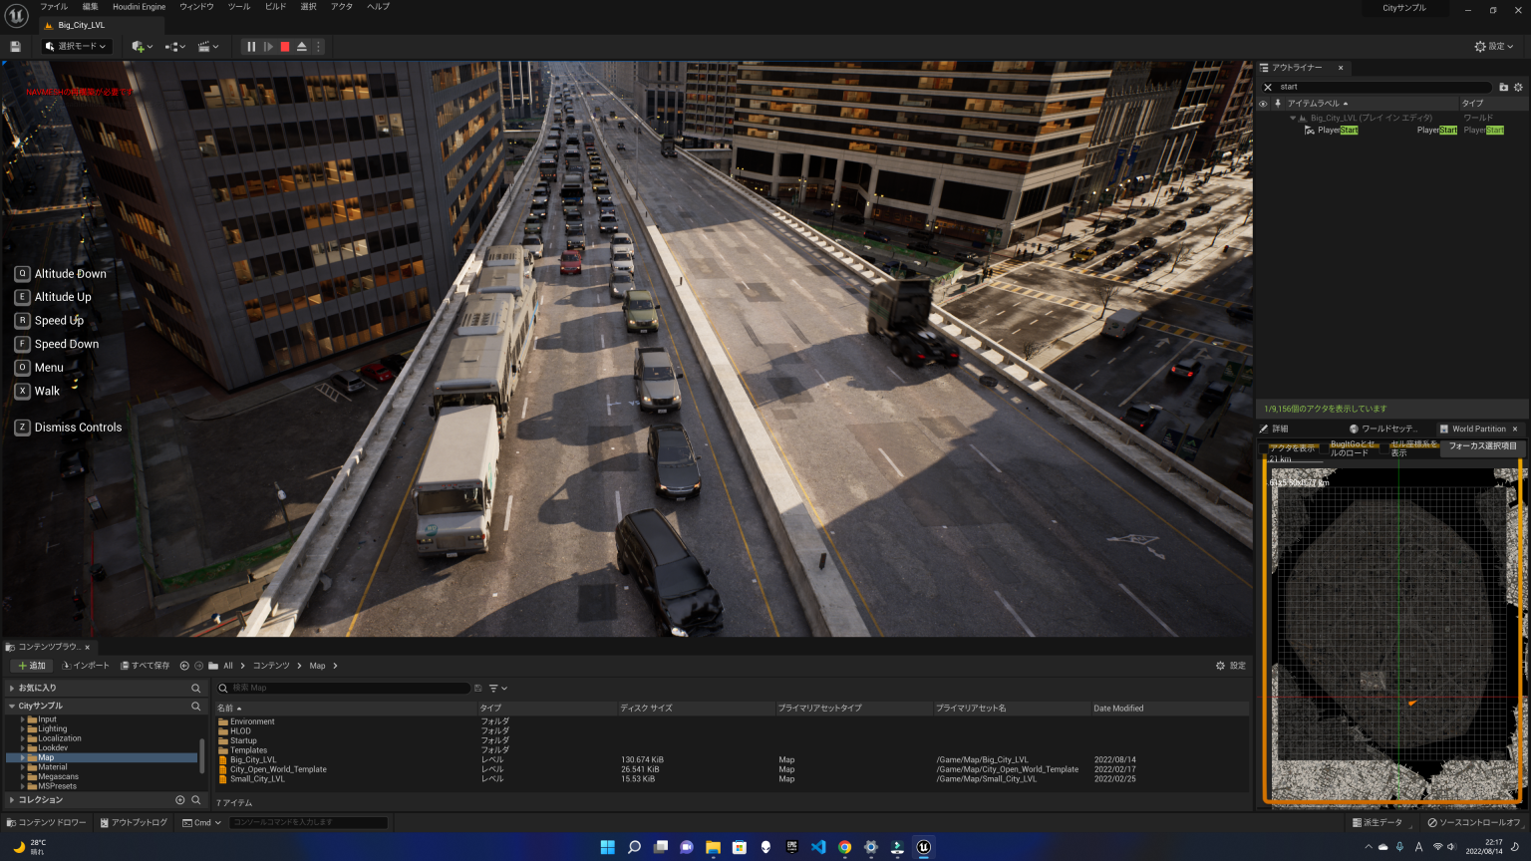This screenshot has width=1531, height=861.
Task: Open the content browser filter dropdown
Action: coord(497,688)
